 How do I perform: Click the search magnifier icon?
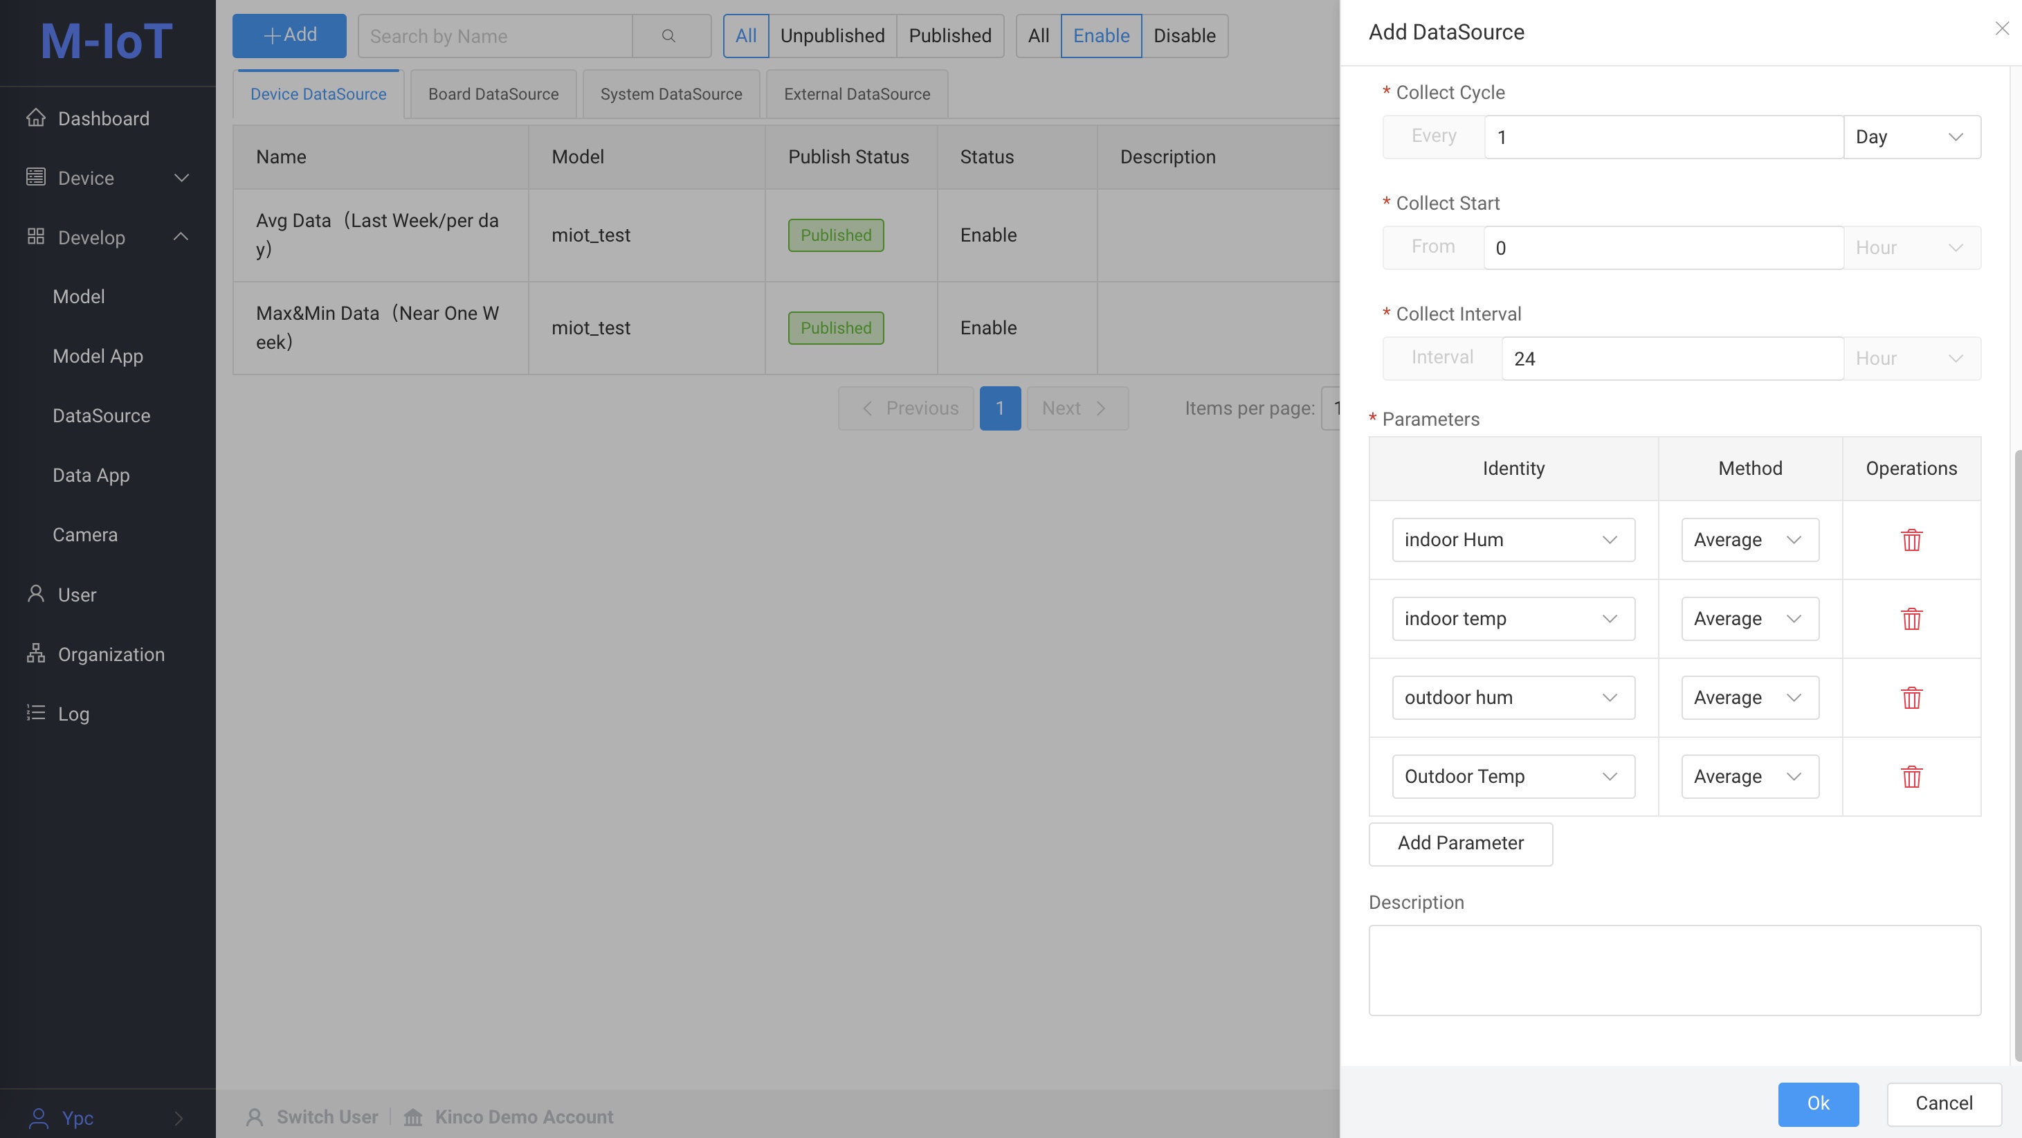tap(668, 36)
